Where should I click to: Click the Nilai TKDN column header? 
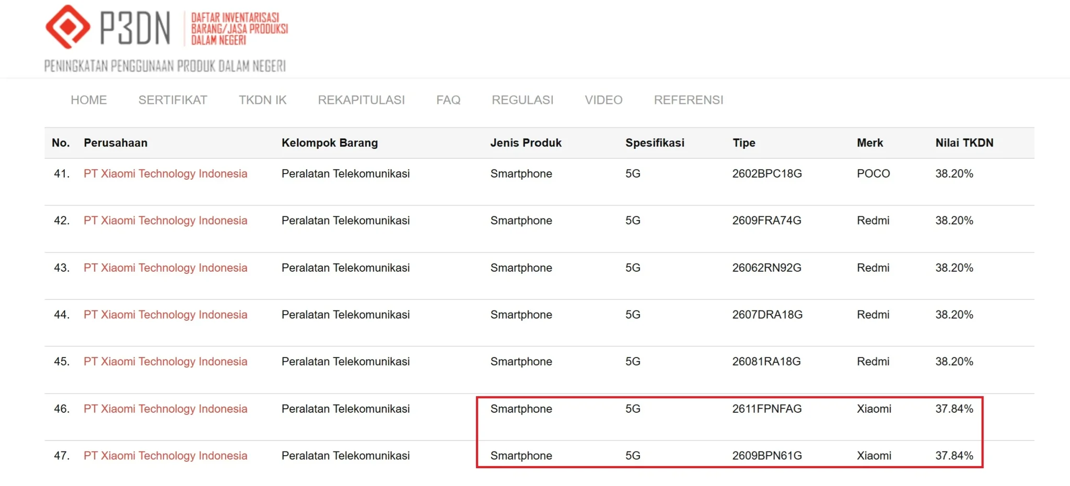[964, 143]
